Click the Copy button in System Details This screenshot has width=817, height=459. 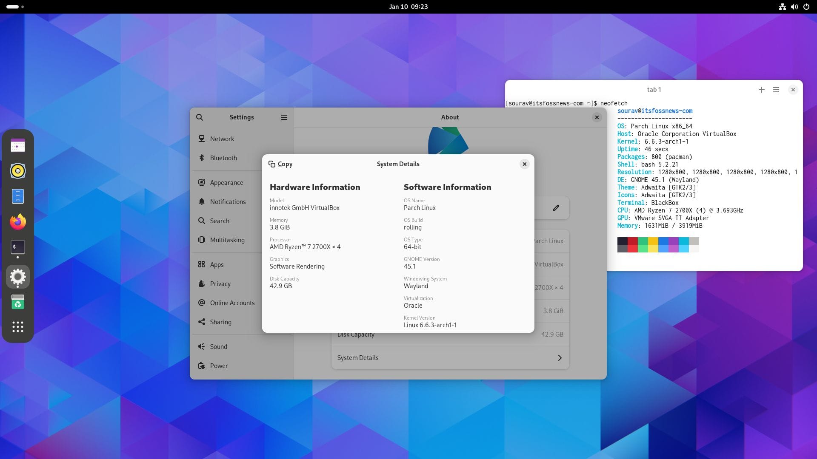[280, 164]
